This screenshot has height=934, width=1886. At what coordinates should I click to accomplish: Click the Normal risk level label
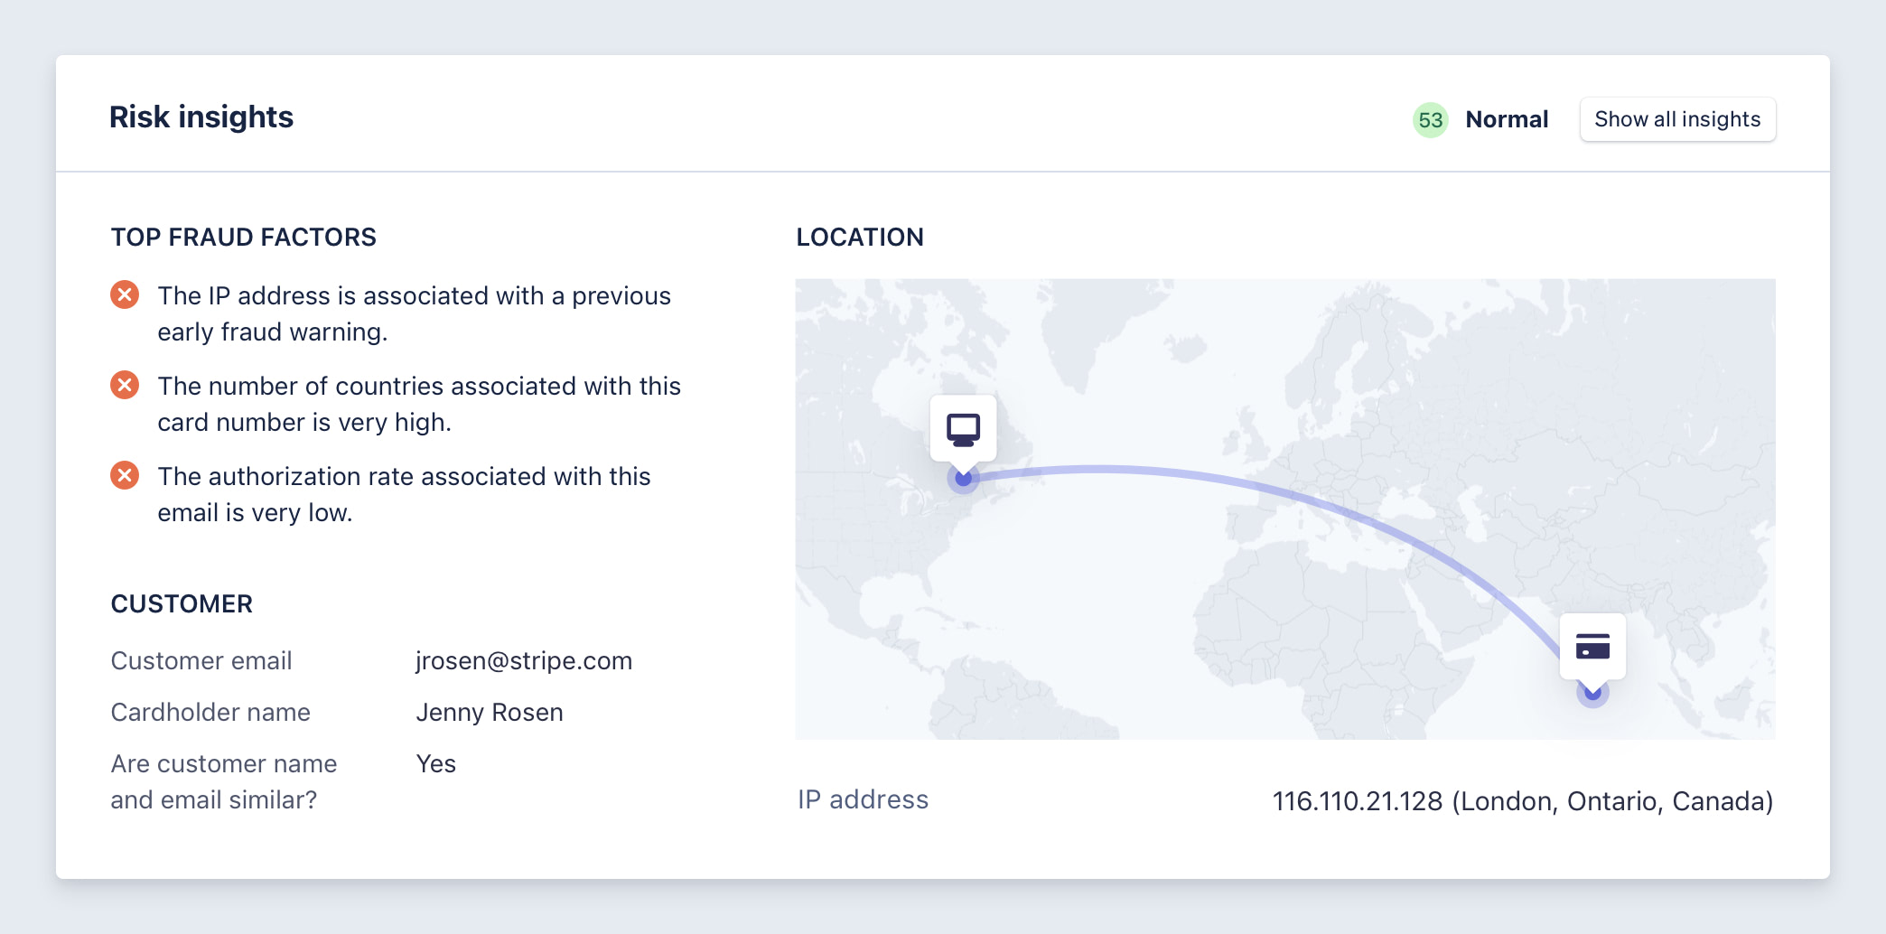click(1507, 119)
